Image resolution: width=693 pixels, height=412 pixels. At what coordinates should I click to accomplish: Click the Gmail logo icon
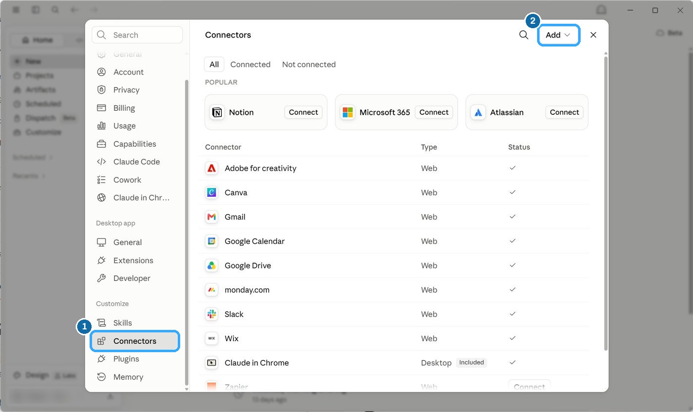point(211,217)
